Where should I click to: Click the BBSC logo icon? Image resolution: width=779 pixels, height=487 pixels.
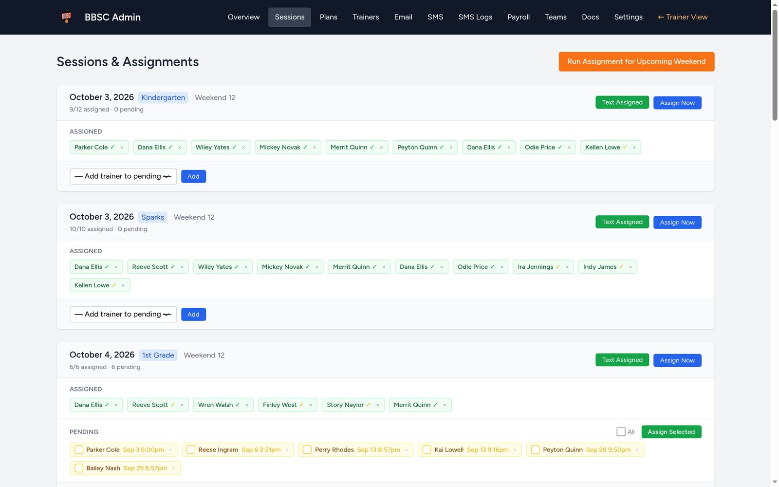click(67, 18)
